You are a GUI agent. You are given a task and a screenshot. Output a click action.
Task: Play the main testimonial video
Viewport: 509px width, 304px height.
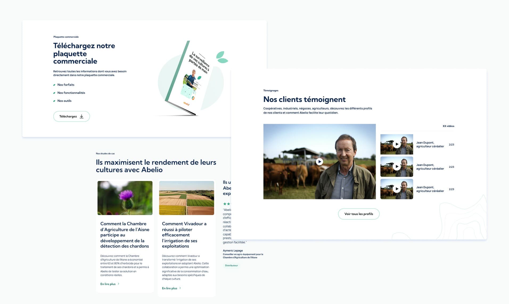click(x=319, y=162)
